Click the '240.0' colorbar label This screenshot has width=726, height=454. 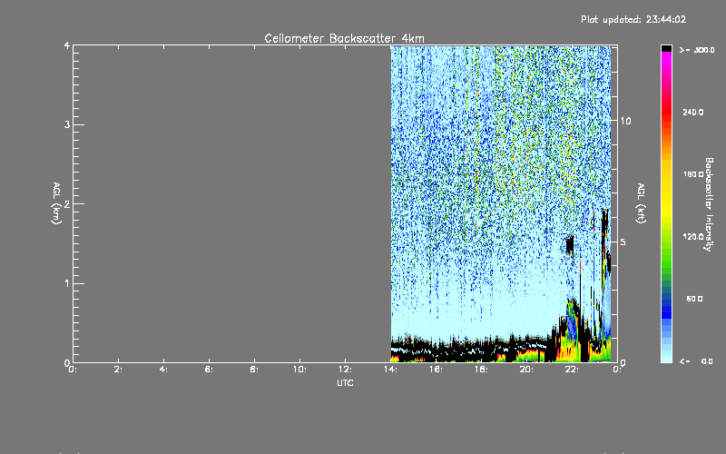point(693,112)
